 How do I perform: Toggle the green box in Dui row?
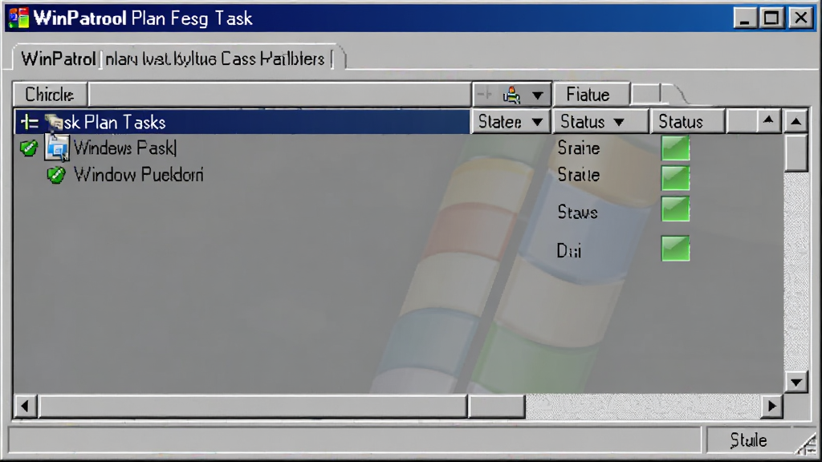(675, 249)
